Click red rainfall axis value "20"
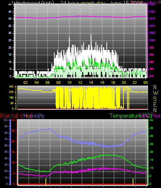The height and width of the screenshot is (188, 161). coord(13,142)
